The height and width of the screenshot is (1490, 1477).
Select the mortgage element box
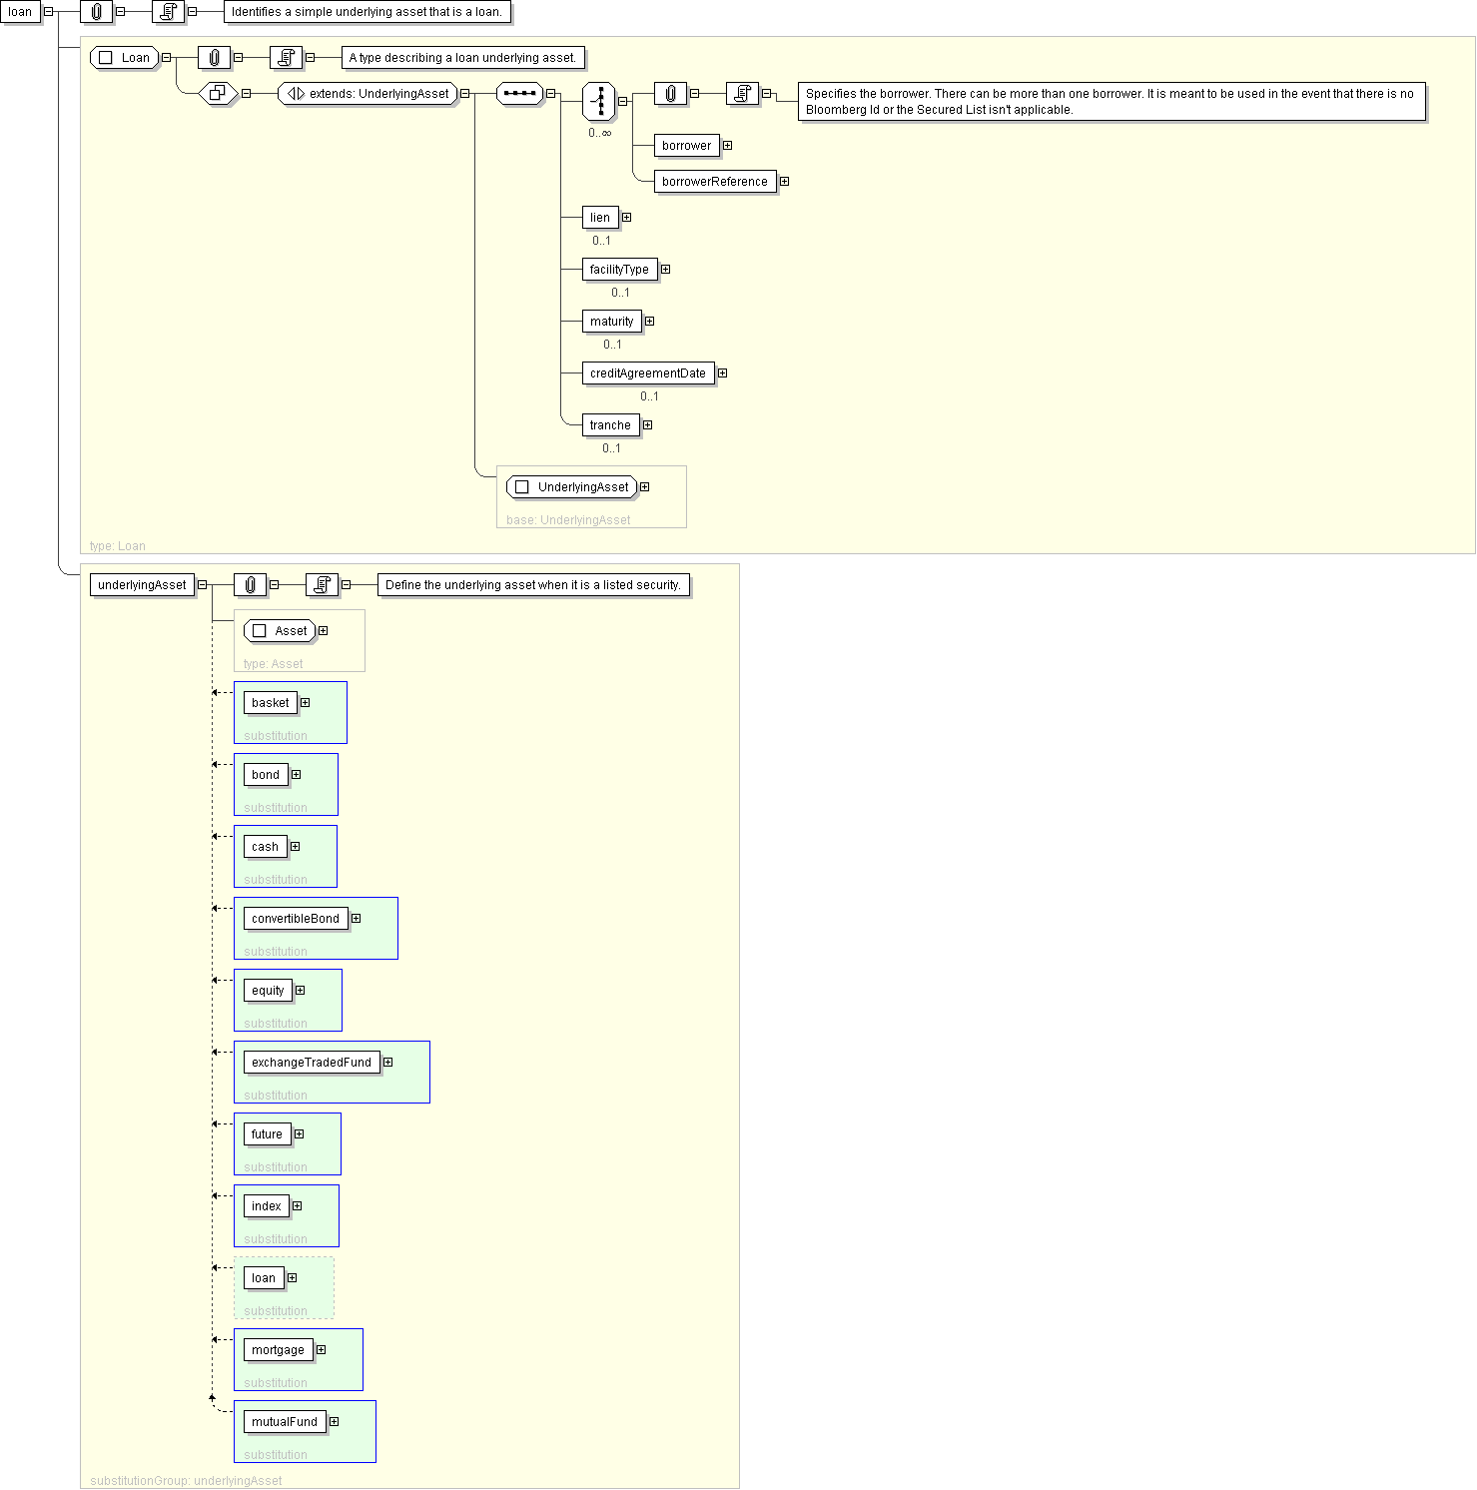pos(278,1350)
